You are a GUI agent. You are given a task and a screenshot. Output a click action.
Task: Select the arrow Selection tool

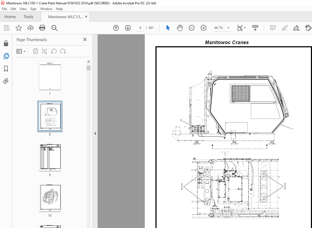tap(168, 28)
